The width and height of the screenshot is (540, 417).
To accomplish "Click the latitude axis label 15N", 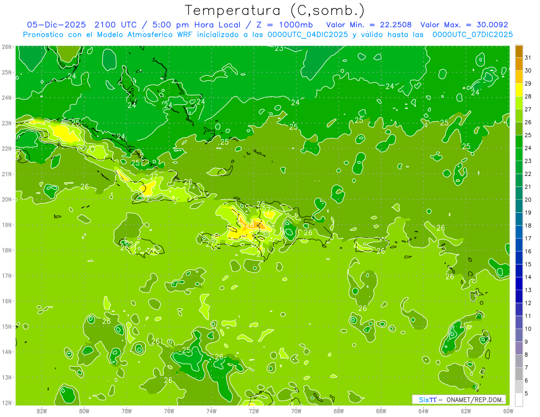I will click(x=7, y=326).
